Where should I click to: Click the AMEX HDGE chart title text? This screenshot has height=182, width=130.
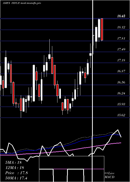(x=22, y=3)
